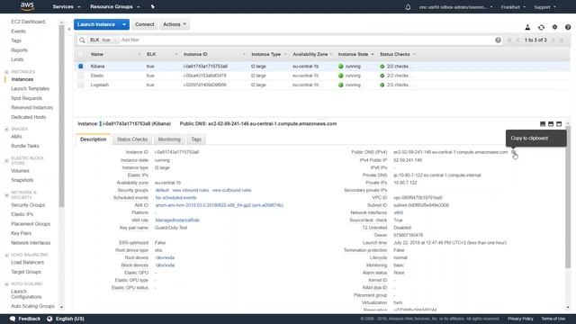This screenshot has height=324, width=576.
Task: Open table settings gear icon
Action: coord(554,27)
